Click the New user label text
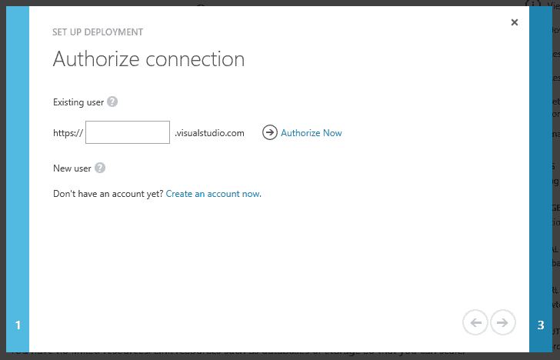560x360 pixels. 72,168
